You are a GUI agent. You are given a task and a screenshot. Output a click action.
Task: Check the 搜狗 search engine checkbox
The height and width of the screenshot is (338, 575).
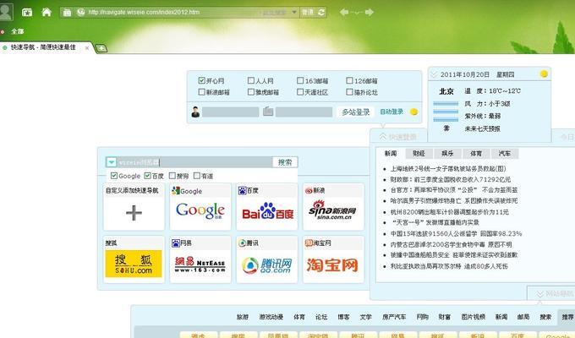coord(172,176)
